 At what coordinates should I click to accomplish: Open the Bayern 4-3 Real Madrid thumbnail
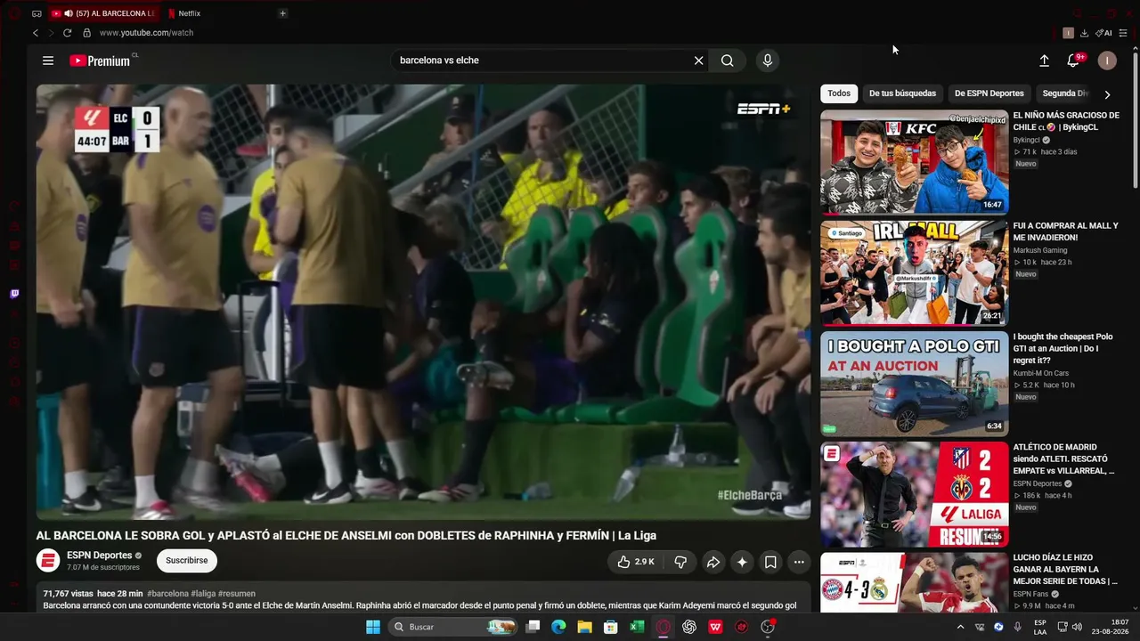click(915, 582)
